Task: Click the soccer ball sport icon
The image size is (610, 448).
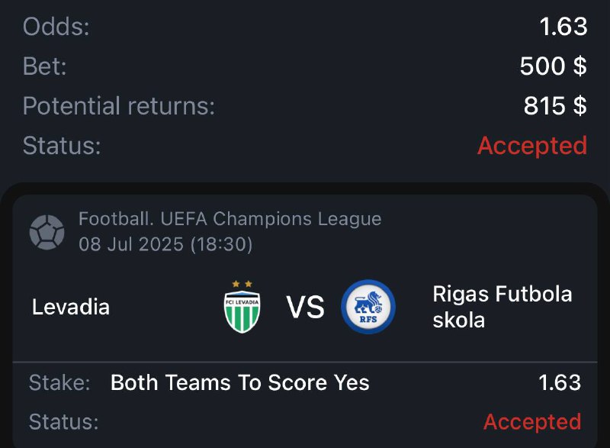Action: point(47,232)
